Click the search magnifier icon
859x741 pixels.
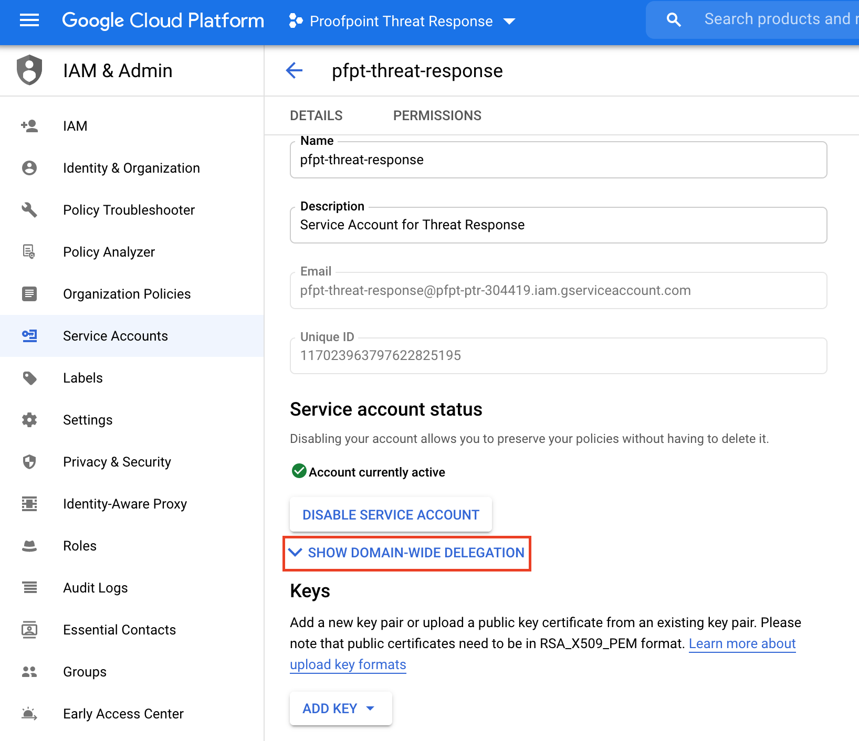[673, 20]
